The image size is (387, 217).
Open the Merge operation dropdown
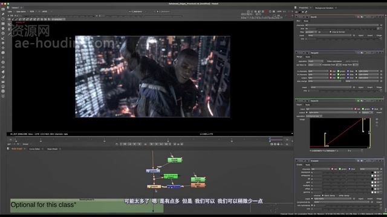click(315, 61)
